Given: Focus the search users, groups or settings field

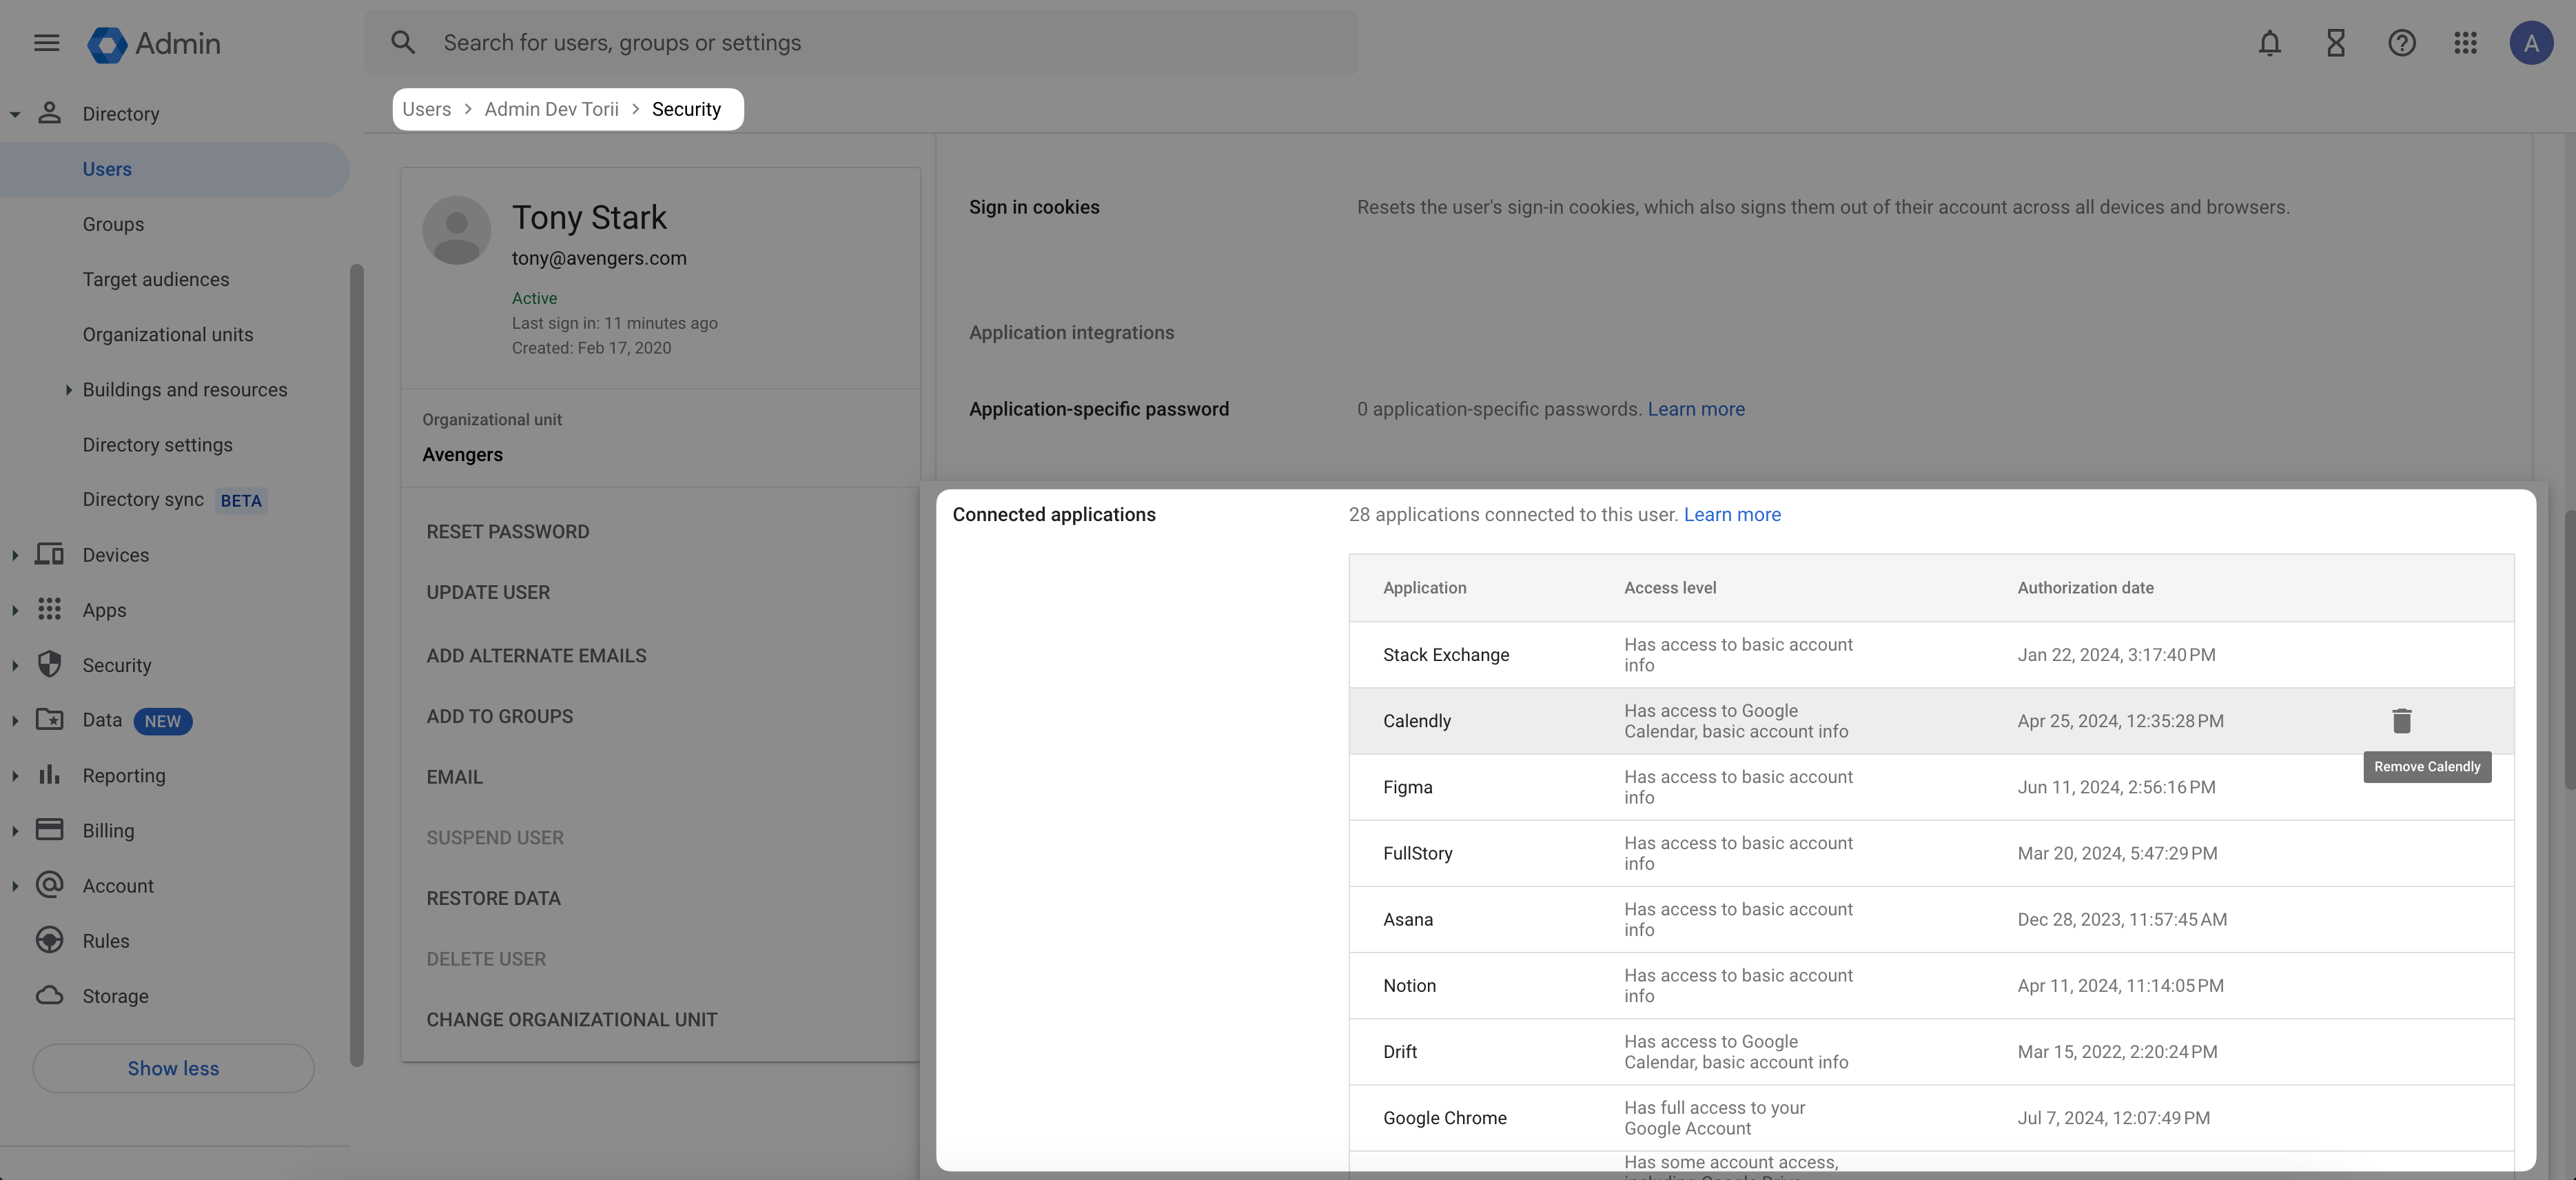Looking at the screenshot, I should [860, 43].
